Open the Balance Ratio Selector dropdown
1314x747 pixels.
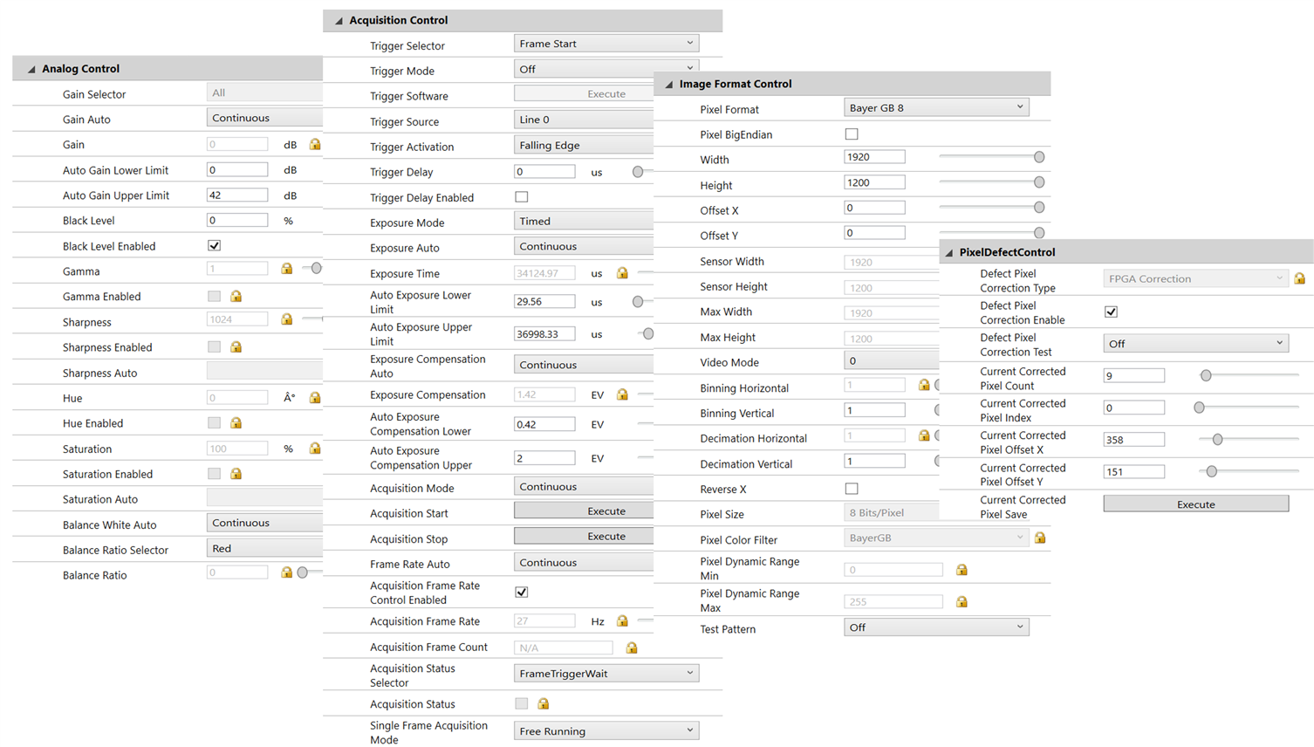click(264, 548)
